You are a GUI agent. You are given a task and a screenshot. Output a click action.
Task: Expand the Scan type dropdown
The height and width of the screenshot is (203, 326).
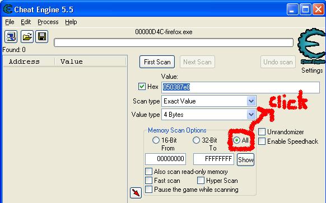(251, 101)
